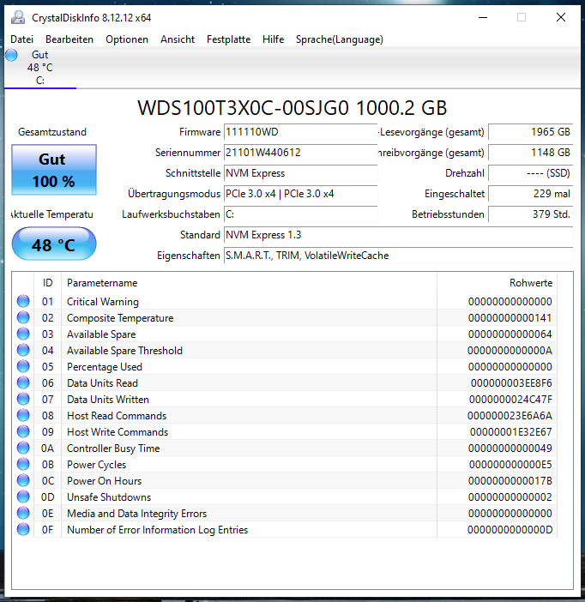585x602 pixels.
Task: Click the Standard field NVM Express 1.3
Action: pyautogui.click(x=398, y=235)
